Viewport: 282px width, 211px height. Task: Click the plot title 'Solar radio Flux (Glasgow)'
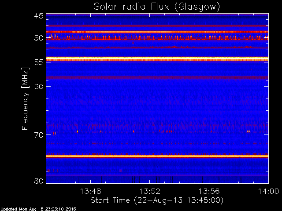click(157, 7)
